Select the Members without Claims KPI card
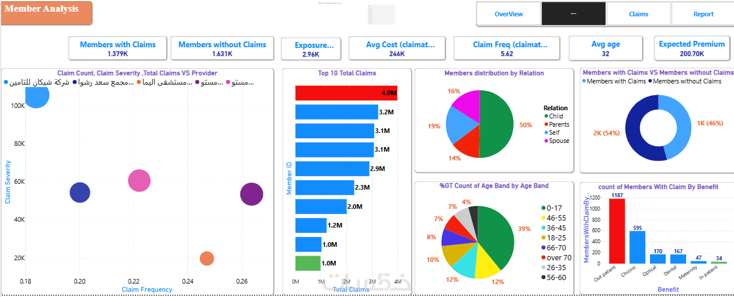Image resolution: width=734 pixels, height=297 pixels. click(222, 48)
